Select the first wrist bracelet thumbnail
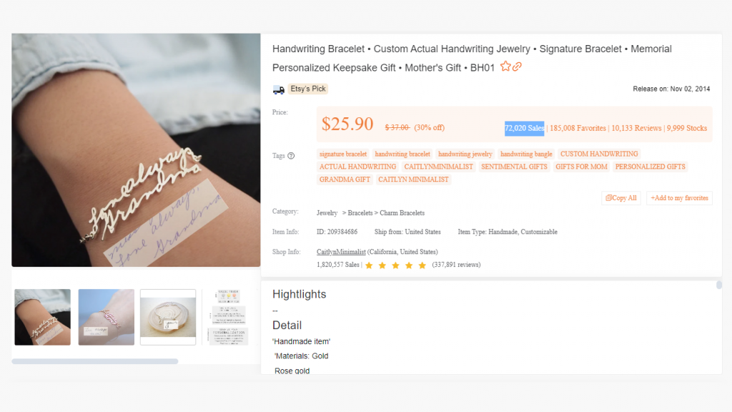Image resolution: width=732 pixels, height=412 pixels. point(43,317)
